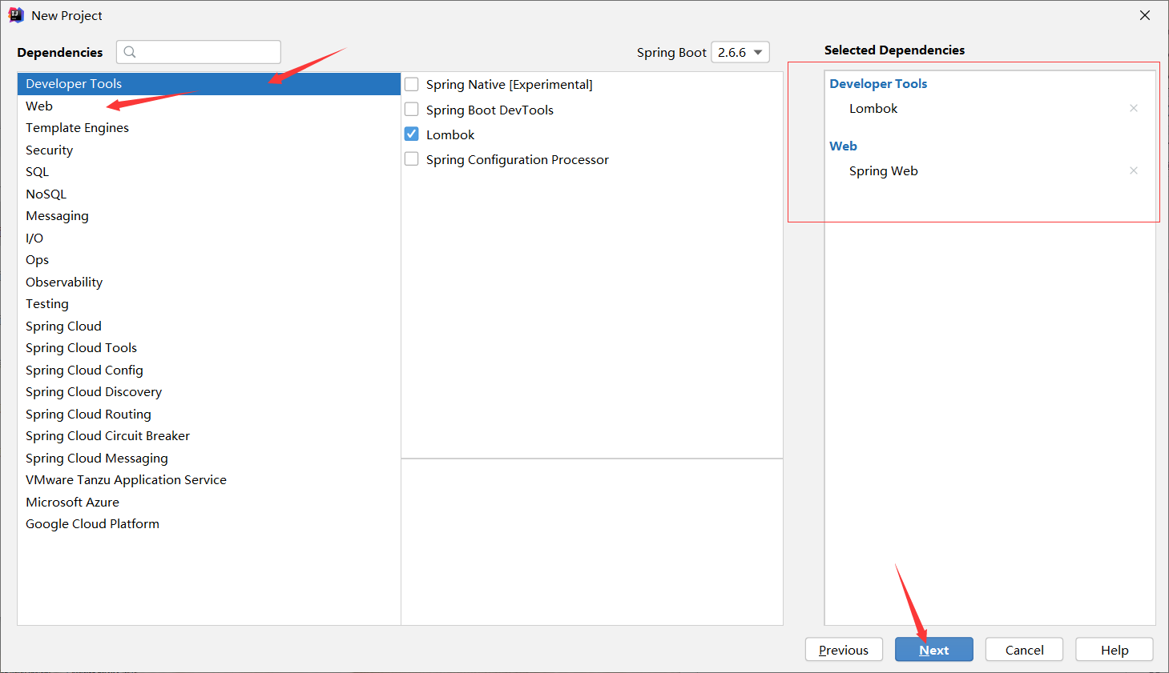Open Help for this dialog

click(1115, 650)
